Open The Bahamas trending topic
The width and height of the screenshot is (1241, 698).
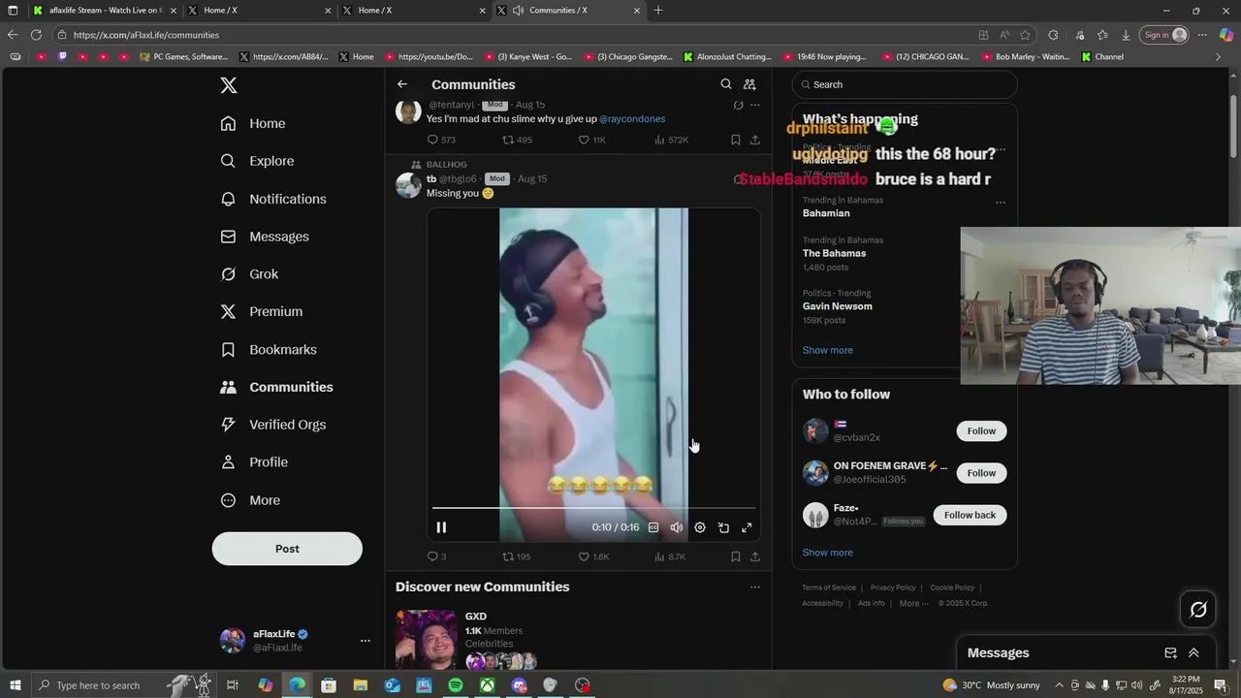pos(834,253)
